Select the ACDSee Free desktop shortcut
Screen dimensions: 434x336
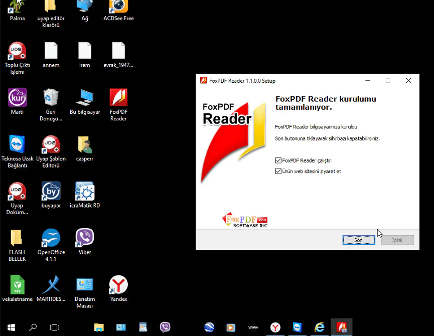(118, 11)
